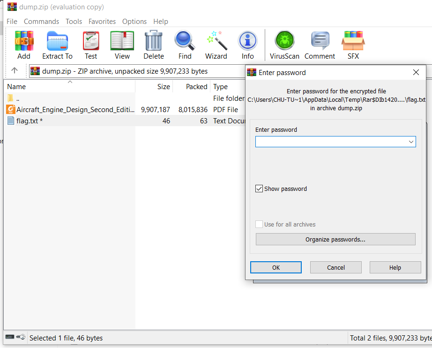
Task: Close the Enter password dialog
Action: (416, 72)
